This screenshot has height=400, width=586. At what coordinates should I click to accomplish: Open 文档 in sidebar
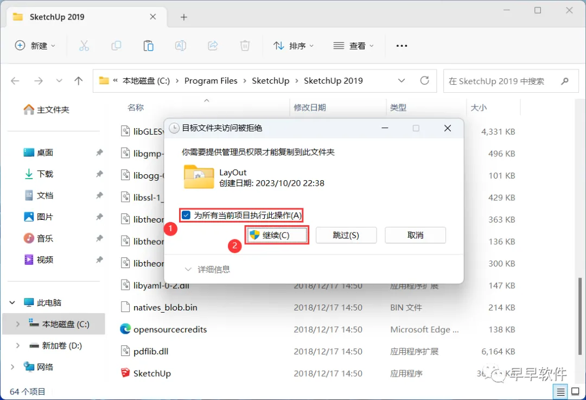click(39, 195)
